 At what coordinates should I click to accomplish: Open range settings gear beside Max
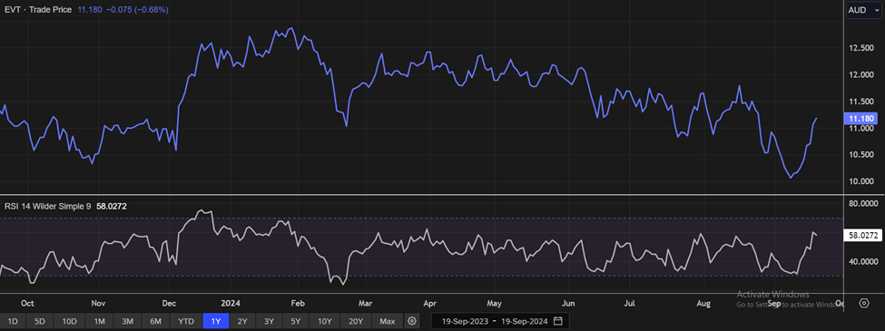413,321
